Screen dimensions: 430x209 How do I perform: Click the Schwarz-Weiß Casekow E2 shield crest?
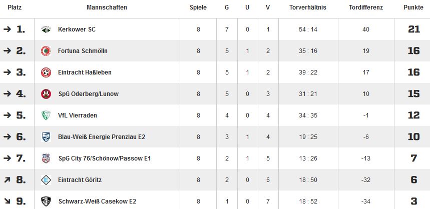[46, 201]
